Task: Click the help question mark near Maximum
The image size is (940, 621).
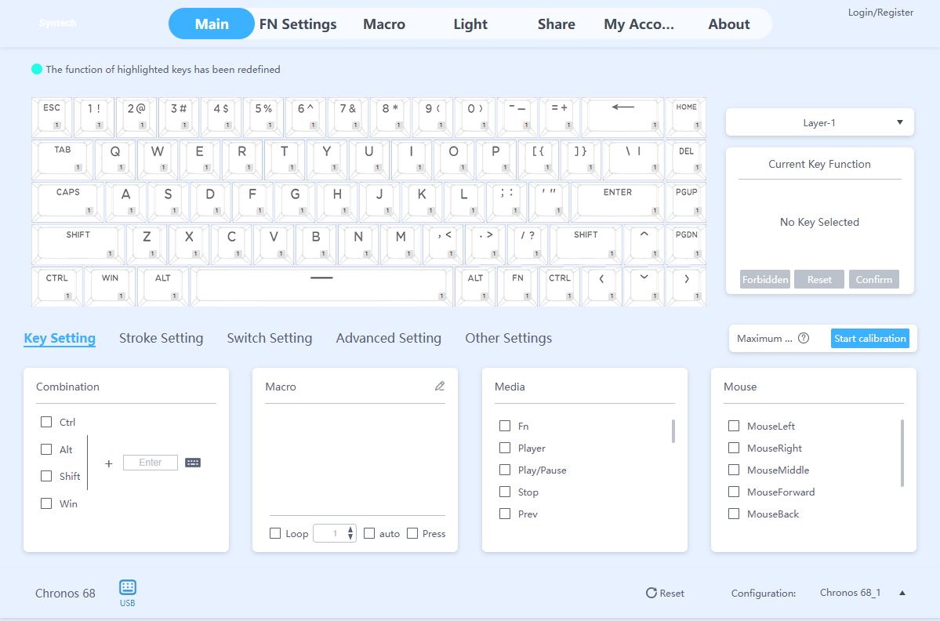Action: pos(804,339)
